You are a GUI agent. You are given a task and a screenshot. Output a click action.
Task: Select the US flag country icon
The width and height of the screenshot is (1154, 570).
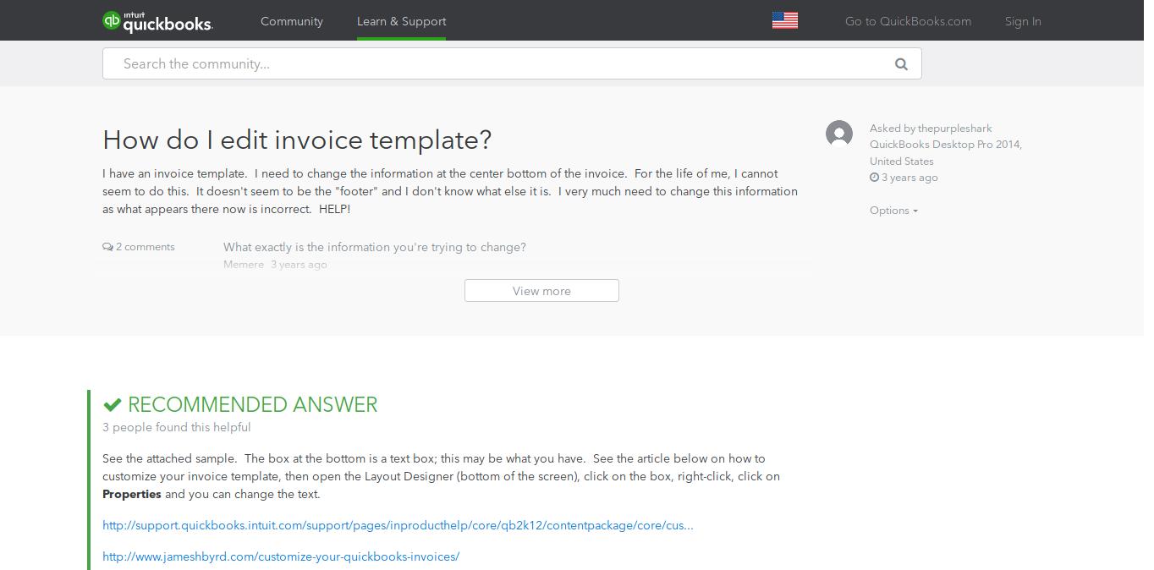point(785,20)
